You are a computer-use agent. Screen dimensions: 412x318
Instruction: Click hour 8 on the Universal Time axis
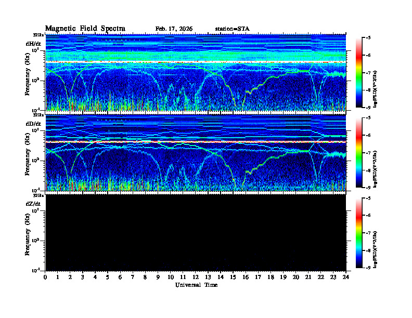tap(145, 277)
